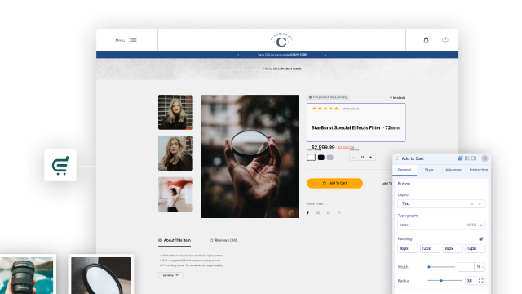
Task: Click the StarBurst Special Effects Filter title
Action: (356, 127)
